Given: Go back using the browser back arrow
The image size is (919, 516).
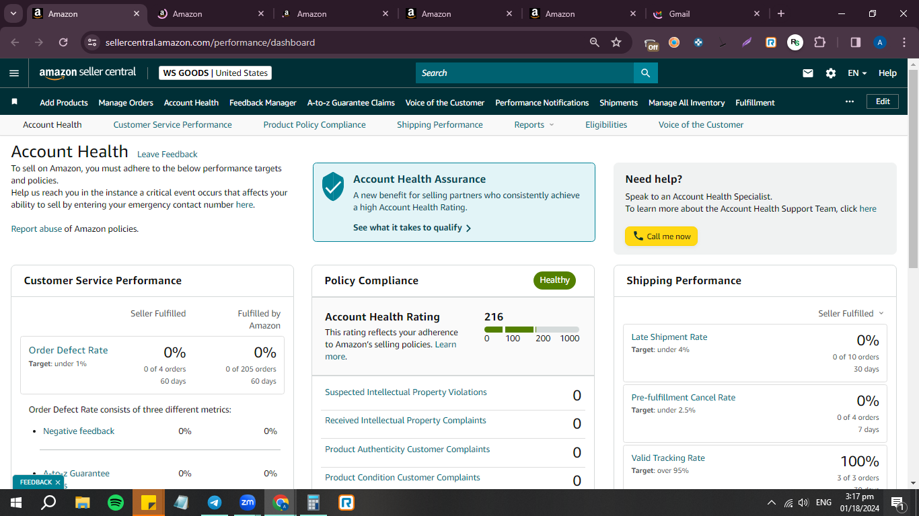Looking at the screenshot, I should 15,42.
